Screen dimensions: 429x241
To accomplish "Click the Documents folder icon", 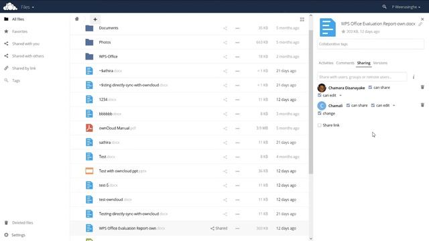I will tap(89, 28).
